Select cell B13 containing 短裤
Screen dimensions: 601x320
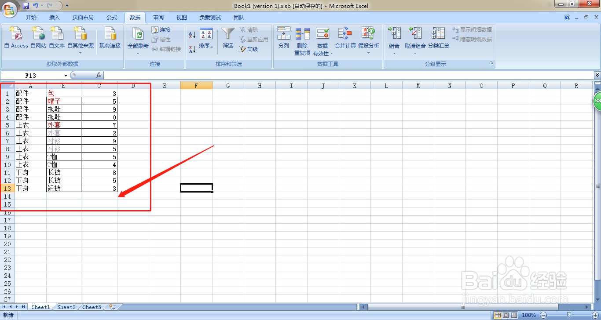tap(64, 188)
